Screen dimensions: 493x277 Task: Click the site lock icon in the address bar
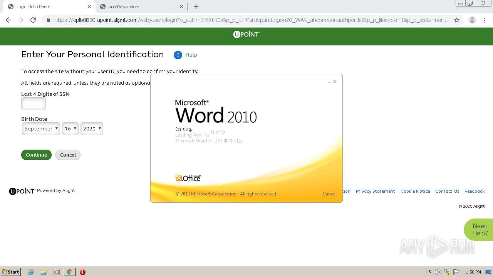click(48, 20)
